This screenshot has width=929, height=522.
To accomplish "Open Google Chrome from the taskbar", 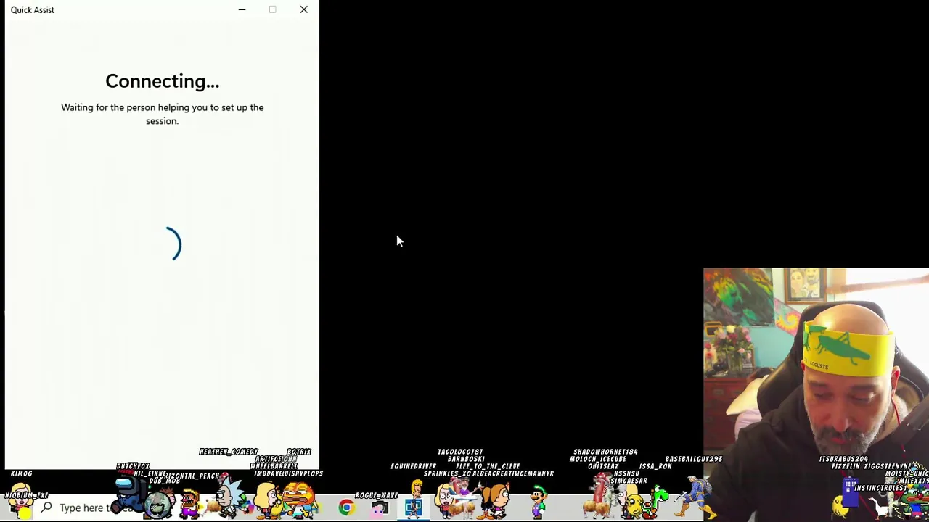I will tap(346, 507).
